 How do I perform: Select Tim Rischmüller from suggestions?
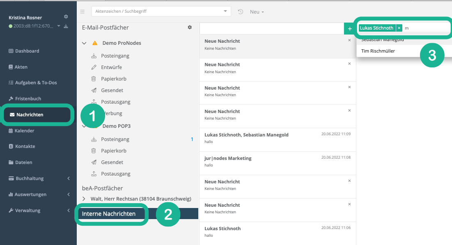(x=378, y=51)
